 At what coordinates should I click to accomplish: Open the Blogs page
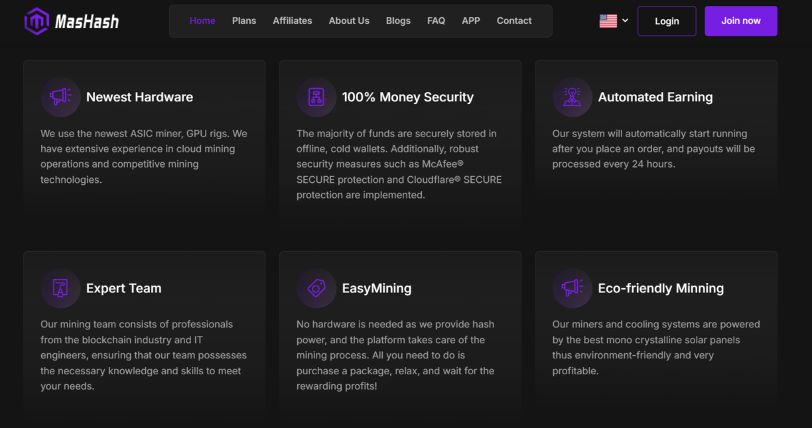[398, 21]
